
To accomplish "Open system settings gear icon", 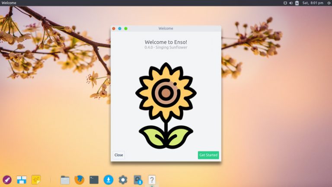I will [x=123, y=180].
